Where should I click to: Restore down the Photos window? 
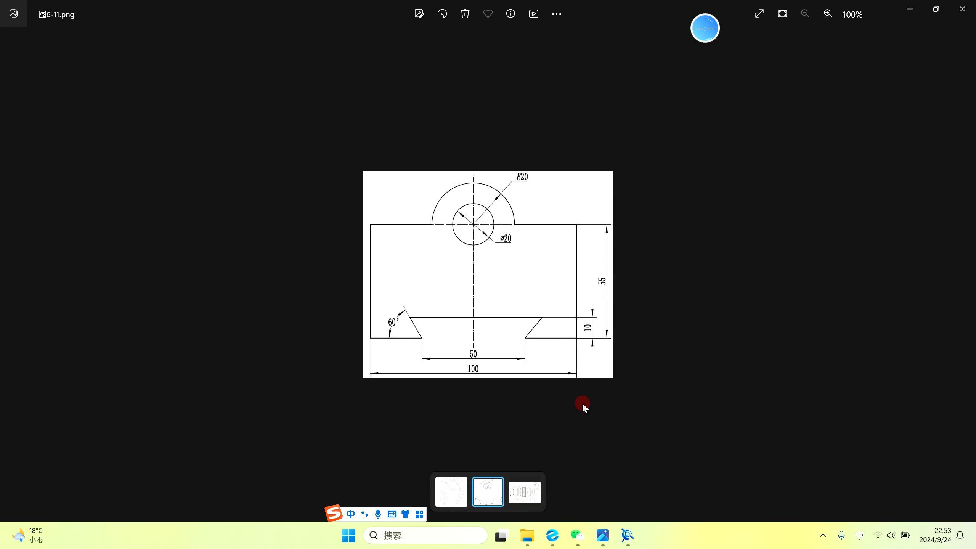coord(936,9)
